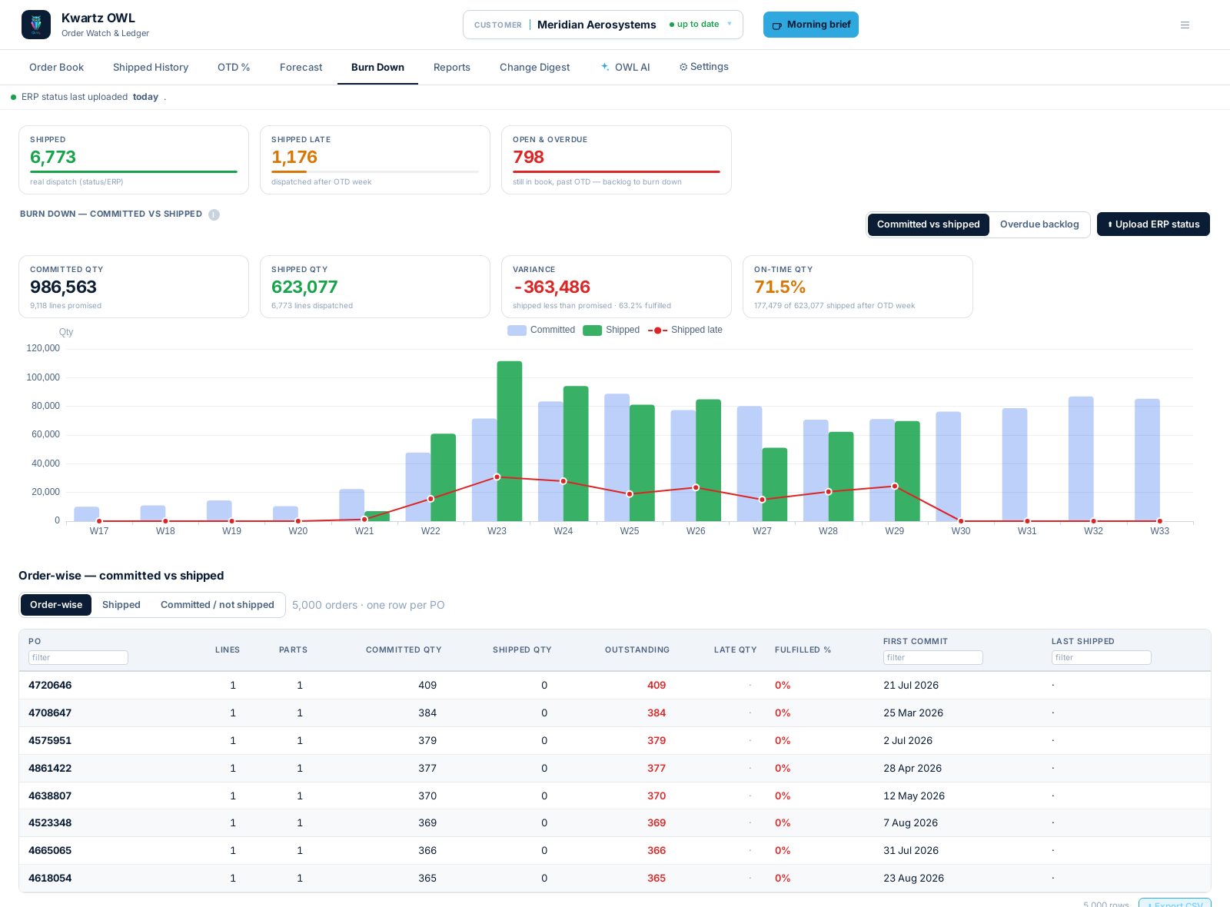This screenshot has width=1230, height=907.
Task: Click the Variance -363,486 value
Action: (552, 287)
